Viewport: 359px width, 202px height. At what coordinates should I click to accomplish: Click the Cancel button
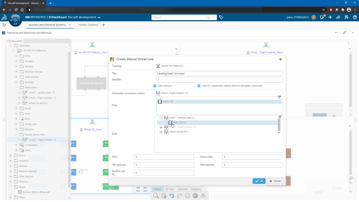275,181
